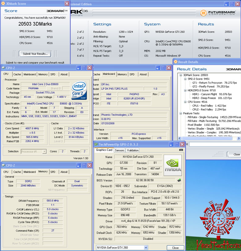Click the Core Voltage value 1.488 V

point(61,97)
